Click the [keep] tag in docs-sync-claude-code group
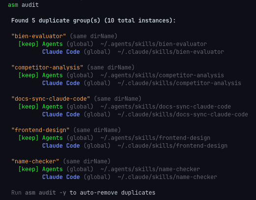 click(x=28, y=107)
